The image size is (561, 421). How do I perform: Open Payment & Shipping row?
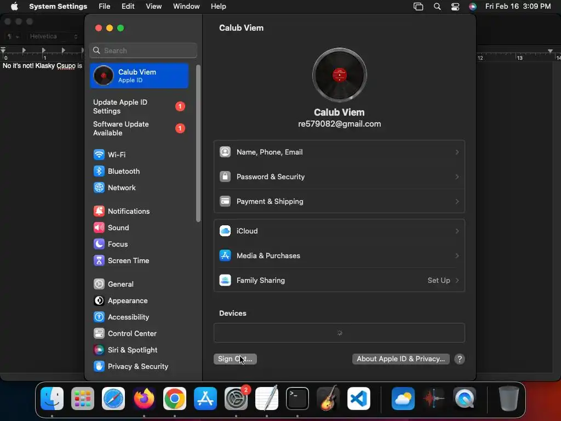(339, 202)
